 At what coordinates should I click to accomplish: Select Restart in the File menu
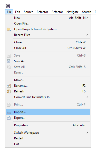[48, 138]
